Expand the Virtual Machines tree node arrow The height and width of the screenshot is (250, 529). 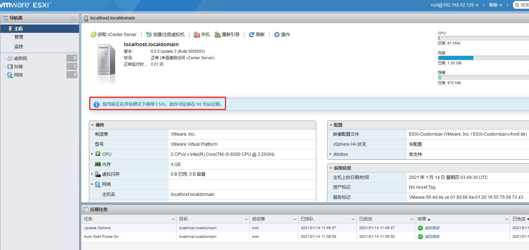[x=5, y=58]
